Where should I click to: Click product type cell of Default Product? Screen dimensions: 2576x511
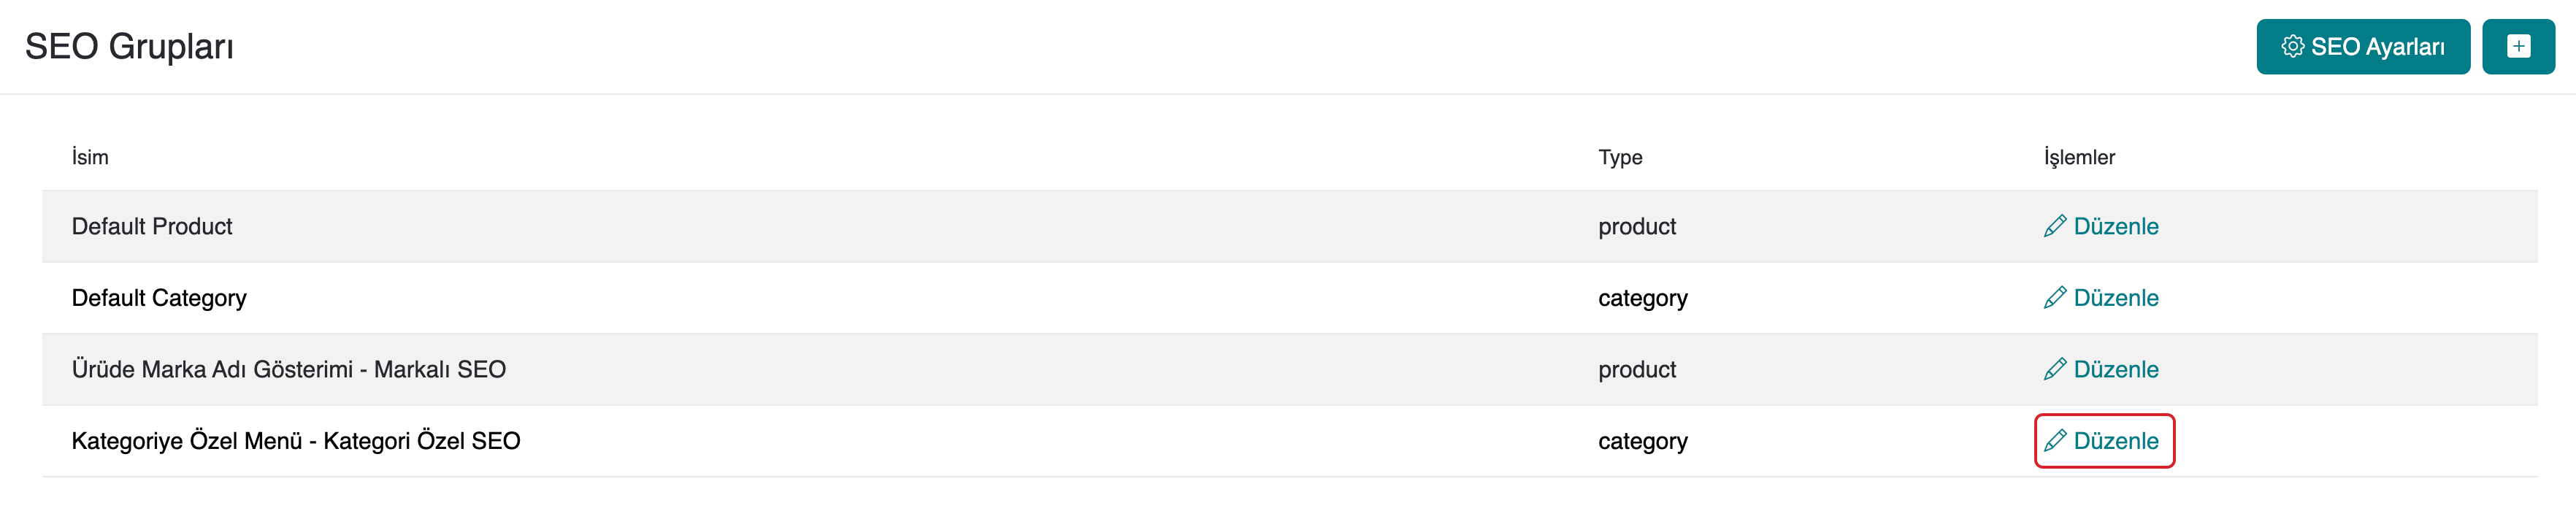coord(1637,226)
